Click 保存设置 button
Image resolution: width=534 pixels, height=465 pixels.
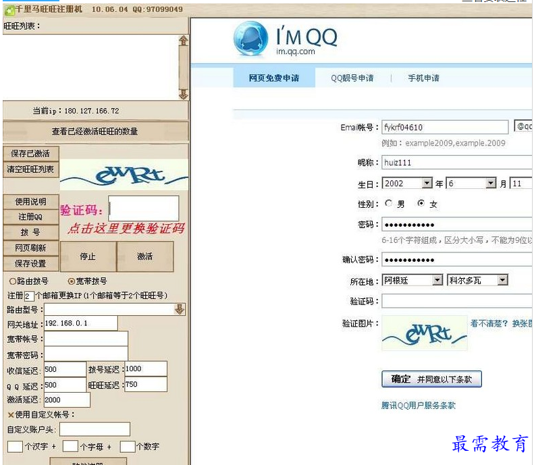(30, 263)
